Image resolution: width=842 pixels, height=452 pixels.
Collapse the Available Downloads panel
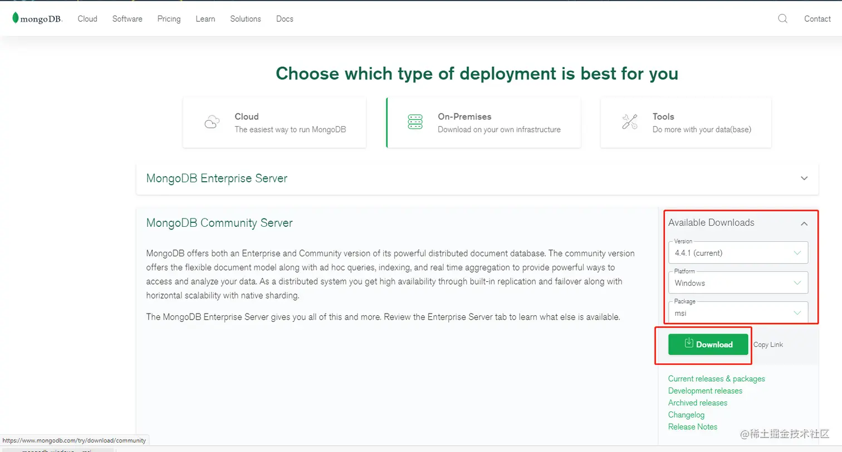click(804, 223)
